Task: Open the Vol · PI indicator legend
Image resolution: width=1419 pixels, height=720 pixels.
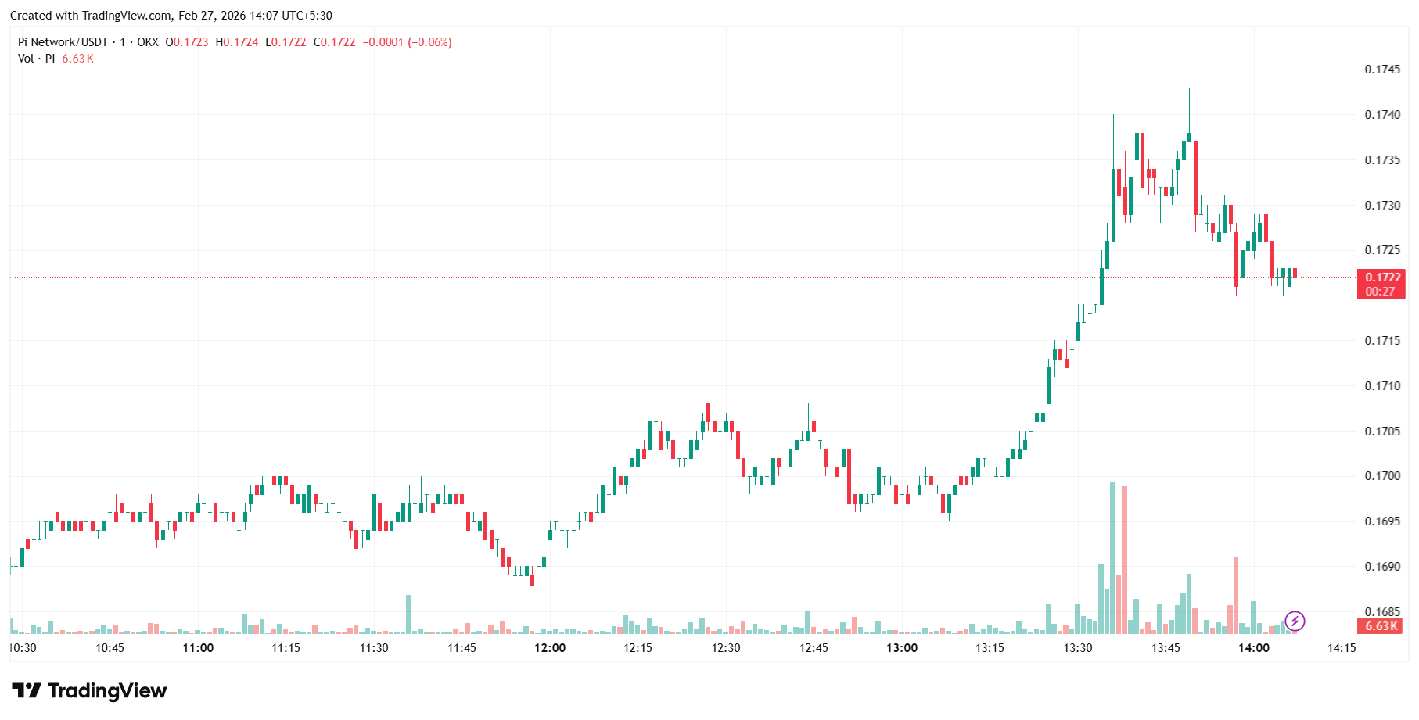Action: tap(37, 59)
